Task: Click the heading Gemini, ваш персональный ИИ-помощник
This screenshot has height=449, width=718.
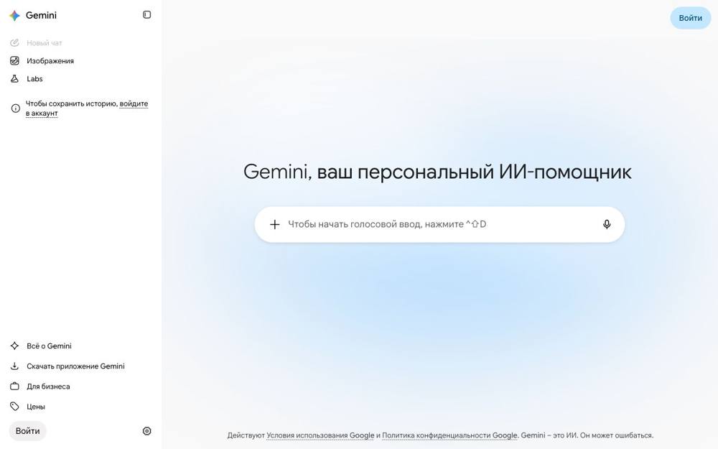Action: (x=437, y=172)
